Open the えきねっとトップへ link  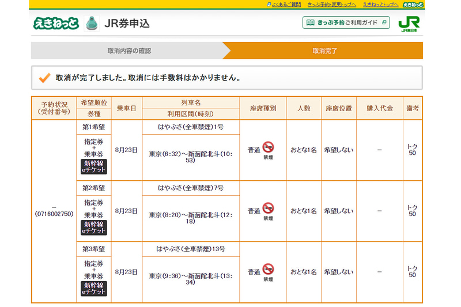pos(380,5)
